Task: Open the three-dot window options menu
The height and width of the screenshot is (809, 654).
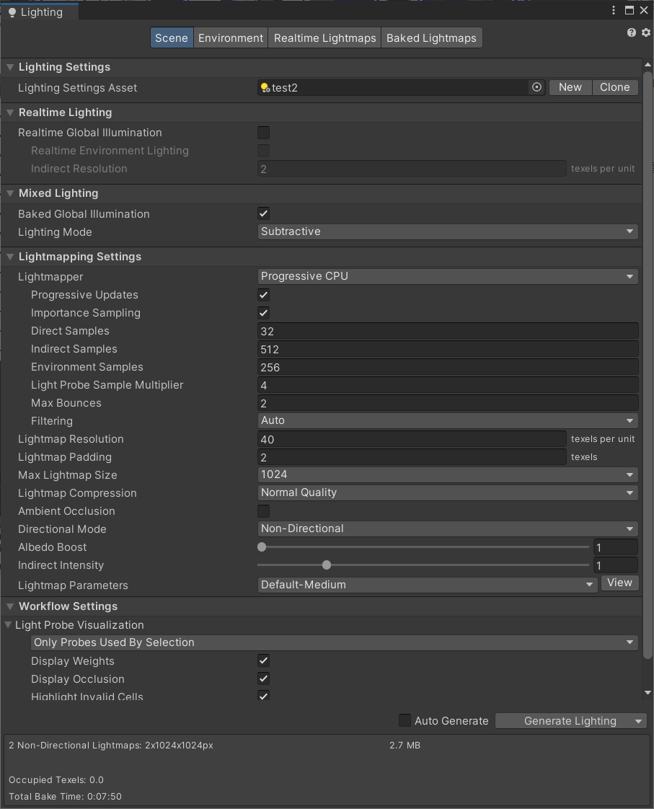Action: 614,10
